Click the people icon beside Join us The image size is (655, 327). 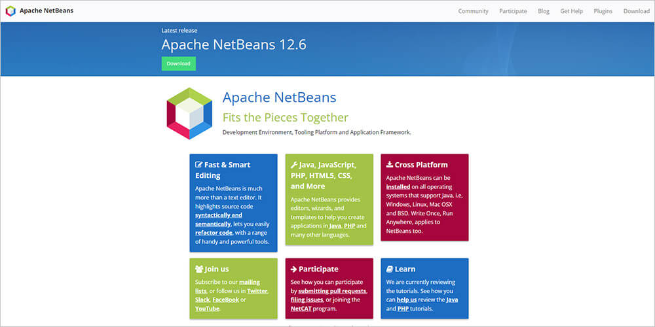pos(199,269)
